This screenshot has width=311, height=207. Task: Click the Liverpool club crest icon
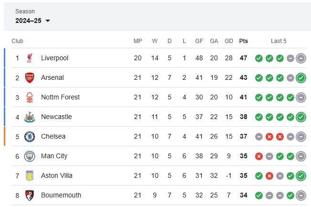click(30, 58)
